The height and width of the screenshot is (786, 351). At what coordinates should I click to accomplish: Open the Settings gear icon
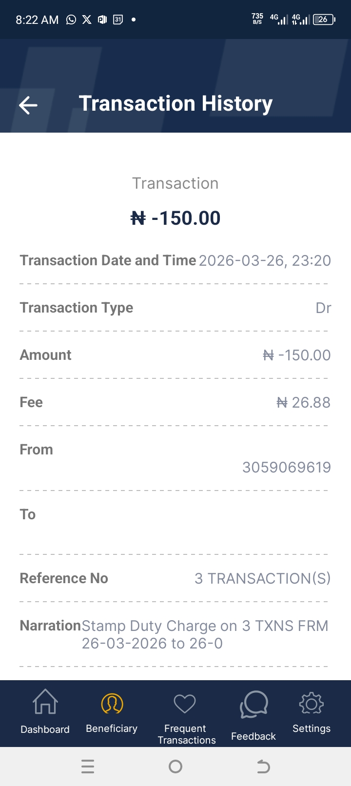point(311,703)
